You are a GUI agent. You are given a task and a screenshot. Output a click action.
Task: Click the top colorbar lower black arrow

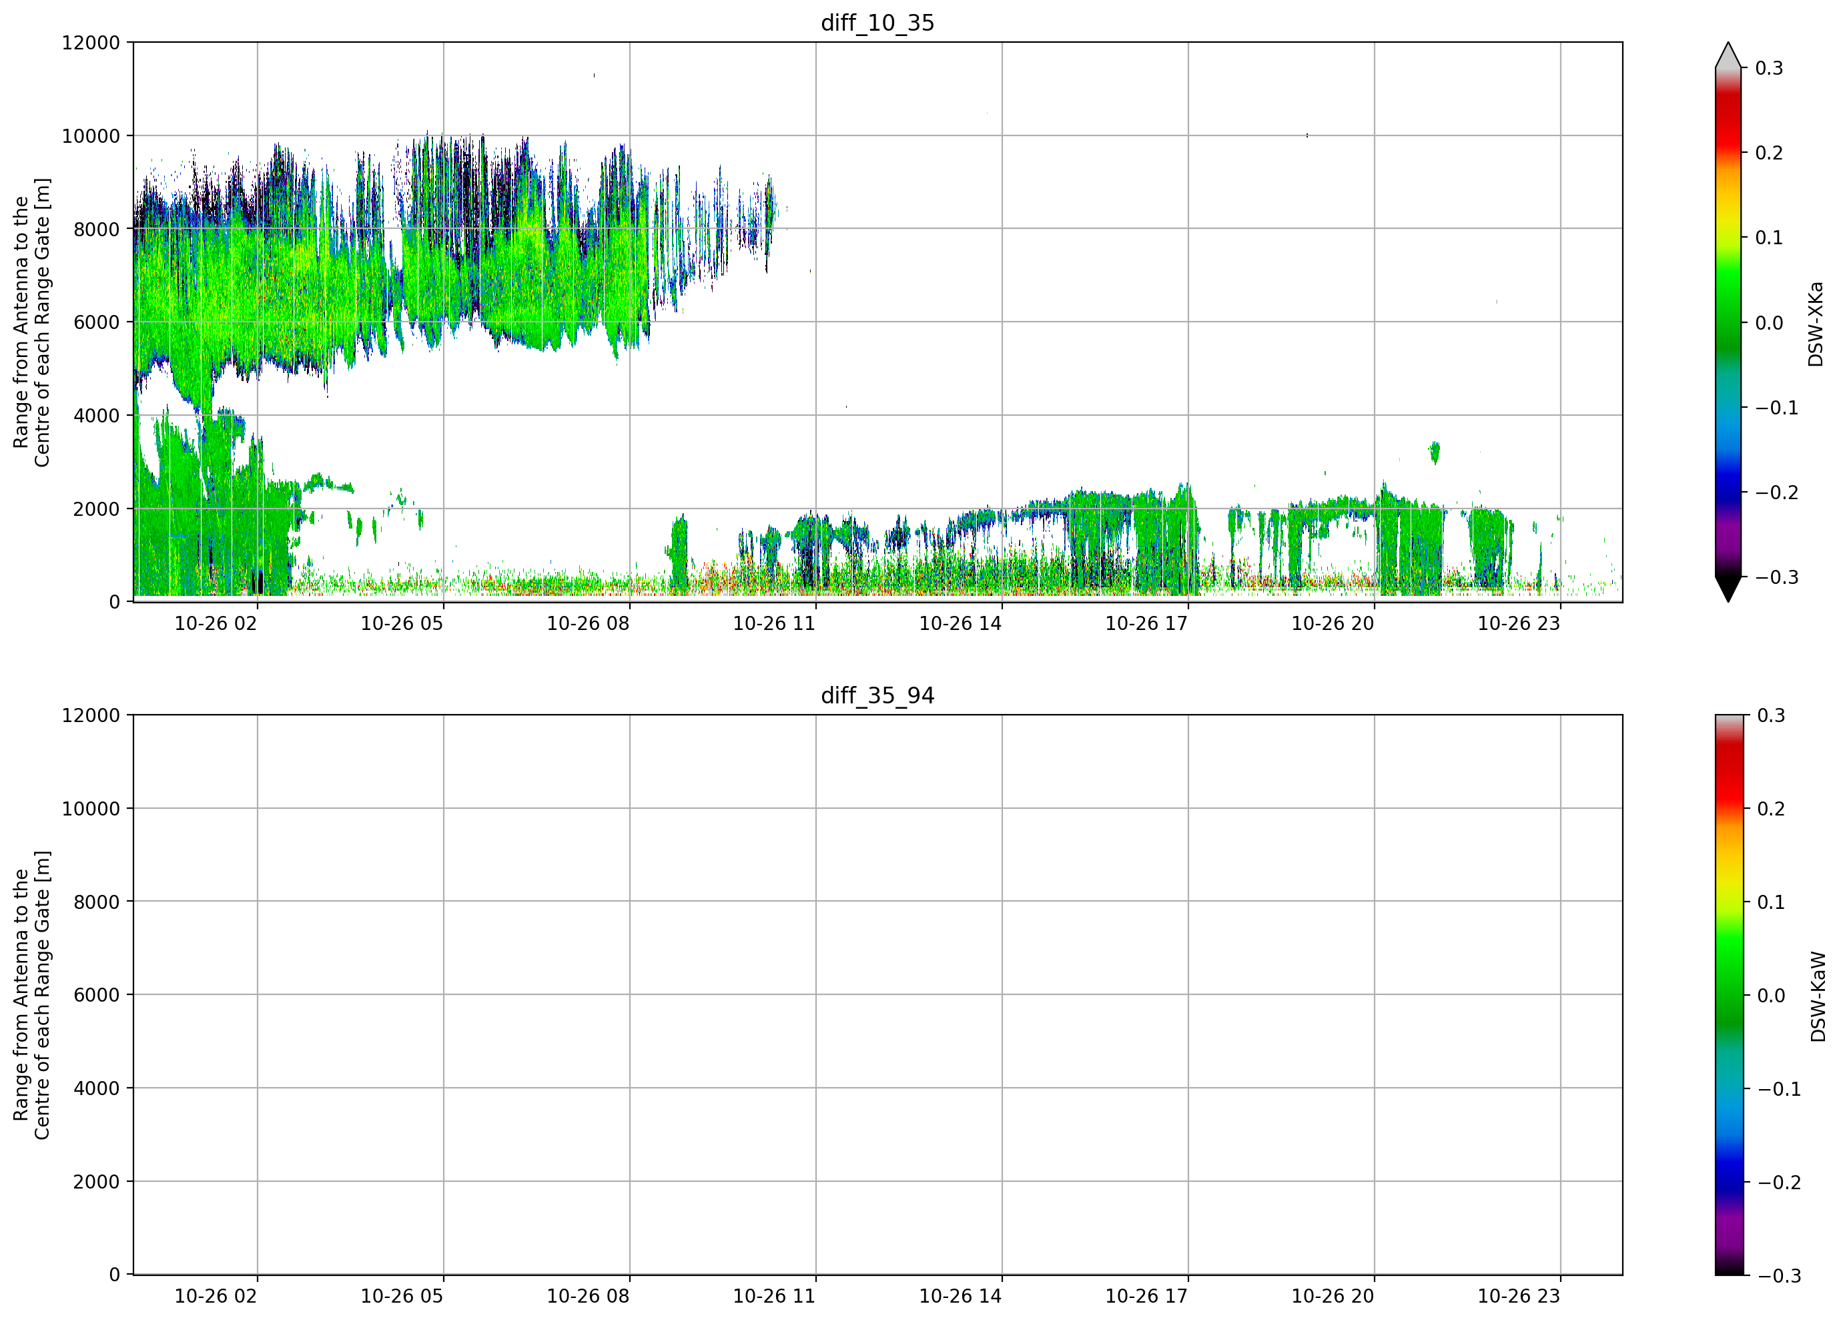pyautogui.click(x=1728, y=589)
